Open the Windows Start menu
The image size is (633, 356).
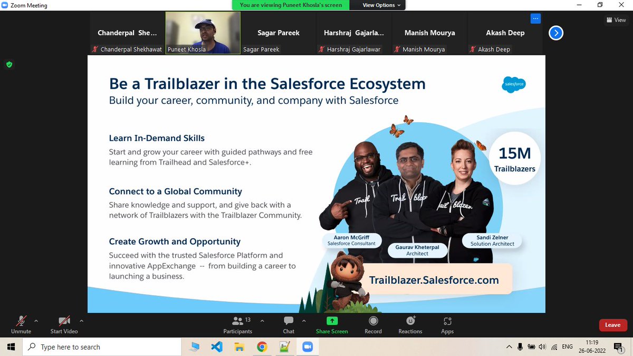[x=12, y=347]
